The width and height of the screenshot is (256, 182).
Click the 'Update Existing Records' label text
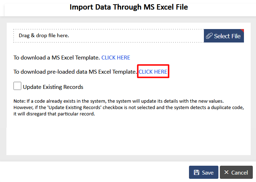(x=53, y=87)
